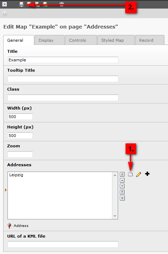Viewport: 168px width, 254px height.
Task: Edit selected address with pencil icon
Action: pos(139,174)
